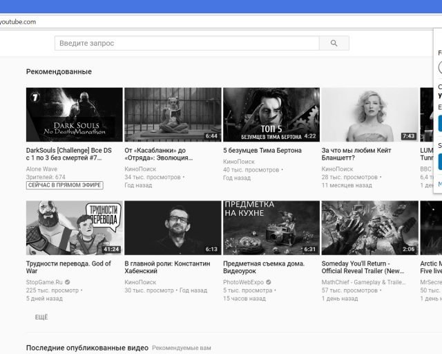Image resolution: width=442 pixels, height=354 pixels.
Task: Expand more recommendations with 'ЕЩЁ'
Action: [41, 317]
